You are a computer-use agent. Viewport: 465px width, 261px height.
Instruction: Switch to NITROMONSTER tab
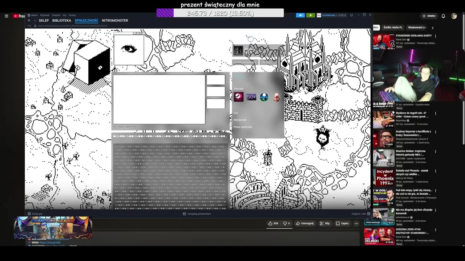pos(115,21)
